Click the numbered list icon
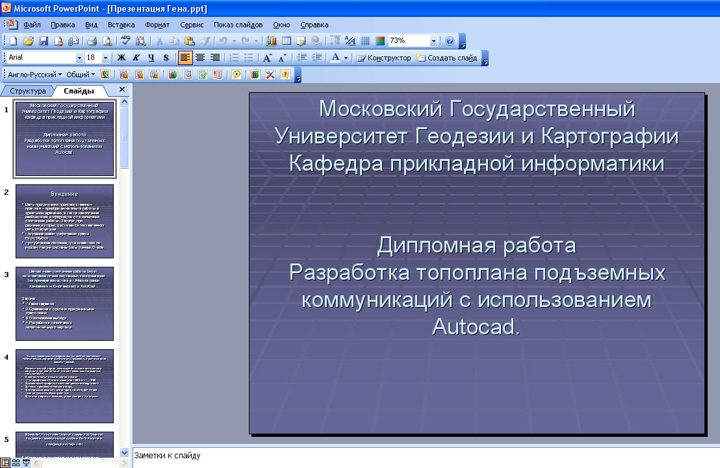The height and width of the screenshot is (468, 720). tap(234, 58)
